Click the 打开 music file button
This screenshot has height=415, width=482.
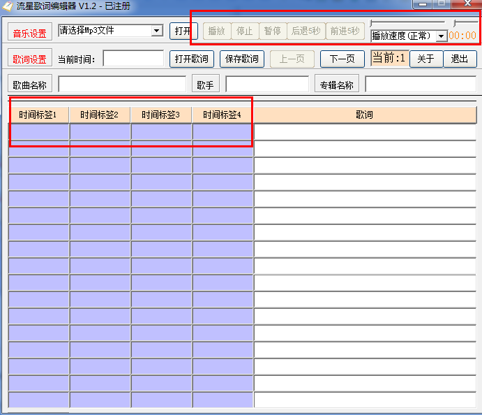183,31
